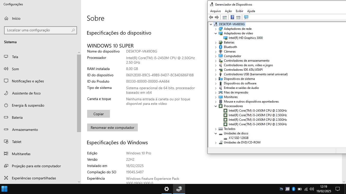Click the Back arrow in Device Manager toolbar
The height and width of the screenshot is (194, 346).
[x=211, y=17]
